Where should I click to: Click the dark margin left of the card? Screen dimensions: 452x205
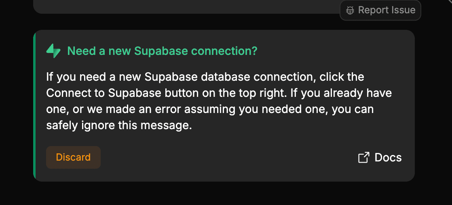pos(16,106)
